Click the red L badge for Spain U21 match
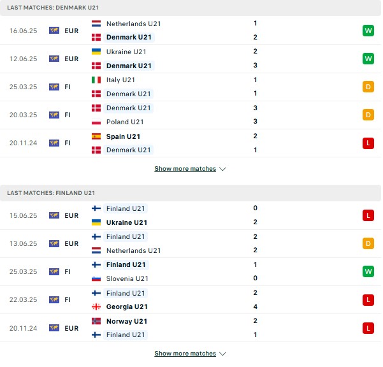The height and width of the screenshot is (367, 383). pyautogui.click(x=368, y=143)
